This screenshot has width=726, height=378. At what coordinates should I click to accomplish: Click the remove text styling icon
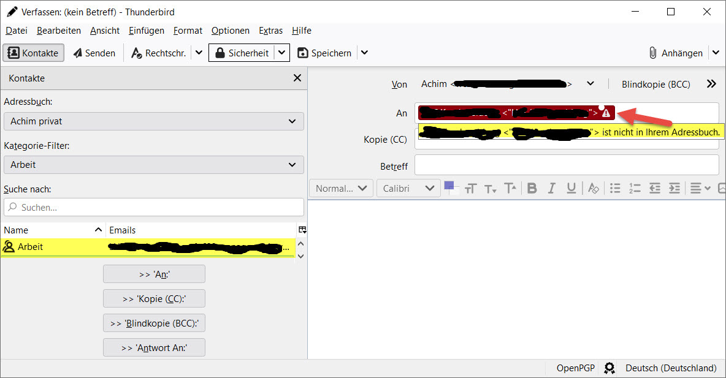tap(593, 188)
